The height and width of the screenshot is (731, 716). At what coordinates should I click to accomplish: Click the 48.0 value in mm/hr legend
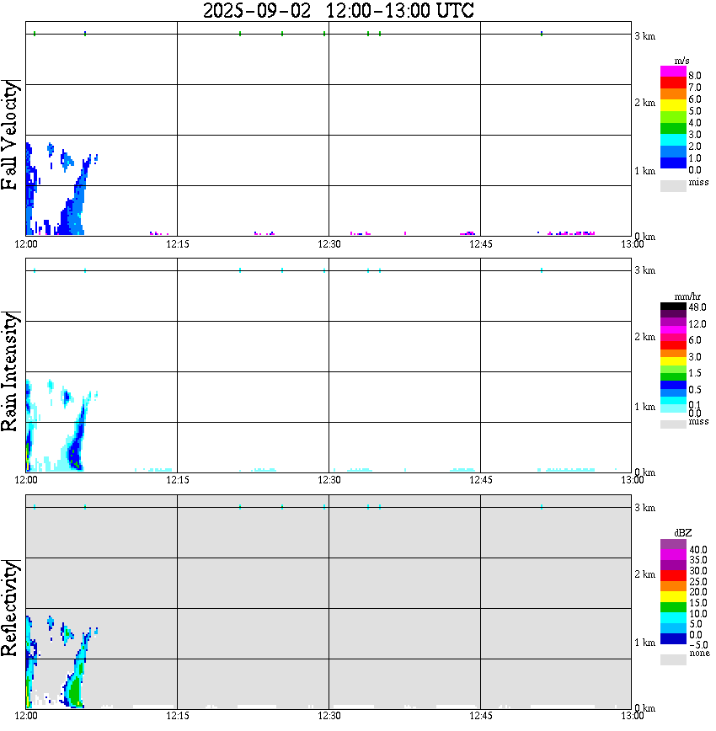(x=697, y=307)
